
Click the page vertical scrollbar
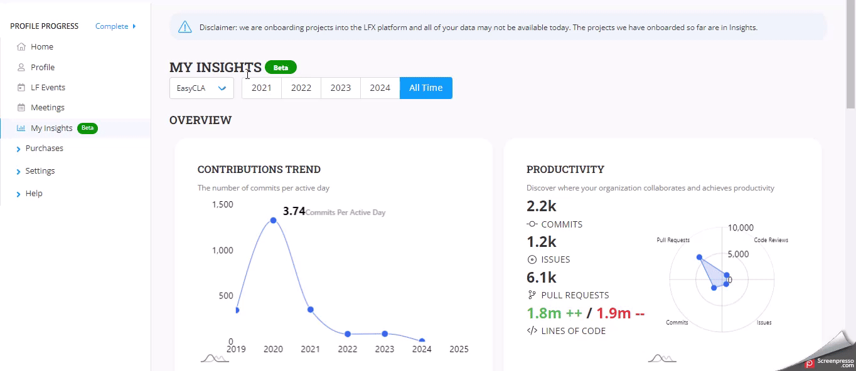click(850, 56)
